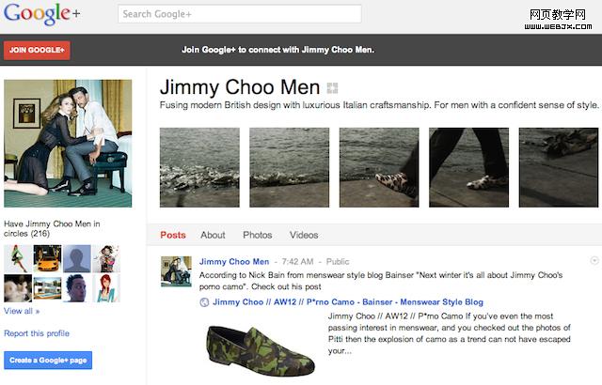The image size is (602, 385).
Task: Open the Bainser Menswear Style Blog link
Action: click(x=348, y=302)
